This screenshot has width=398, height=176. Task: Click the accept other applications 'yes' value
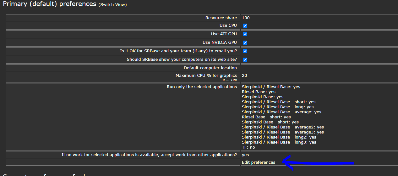tap(245, 155)
